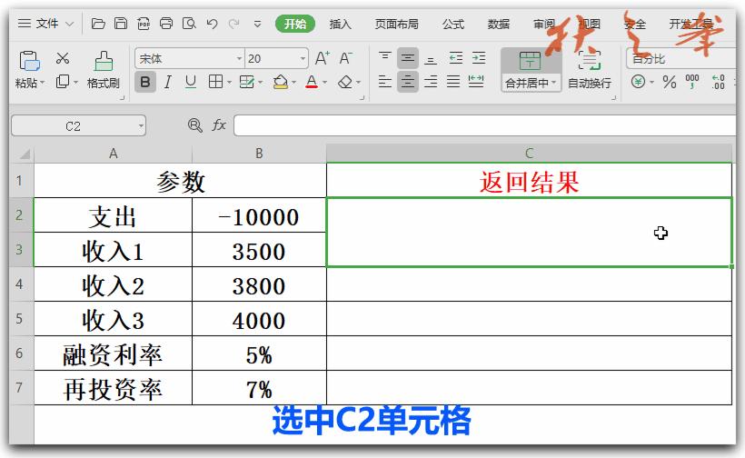Toggle underline formatting
Image resolution: width=745 pixels, height=458 pixels.
tap(191, 82)
